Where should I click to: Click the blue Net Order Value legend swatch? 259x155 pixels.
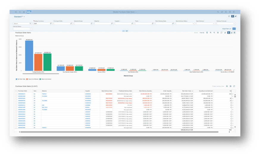(x=16, y=79)
